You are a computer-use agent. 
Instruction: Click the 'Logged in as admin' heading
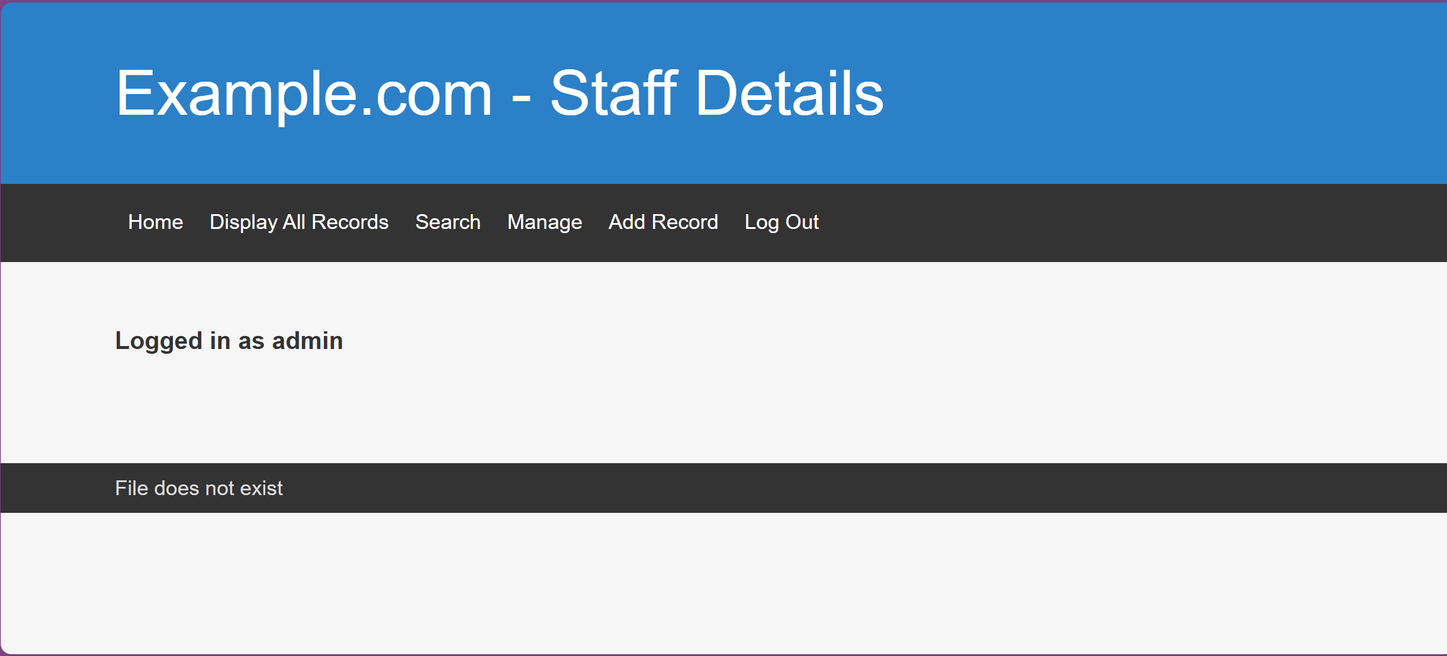(x=229, y=341)
